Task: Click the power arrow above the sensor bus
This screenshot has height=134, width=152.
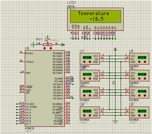Action: coord(115,49)
